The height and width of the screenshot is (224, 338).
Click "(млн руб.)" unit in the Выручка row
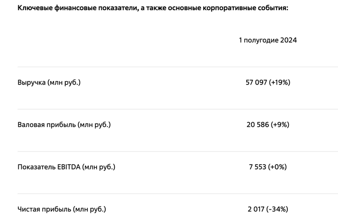coord(64,83)
